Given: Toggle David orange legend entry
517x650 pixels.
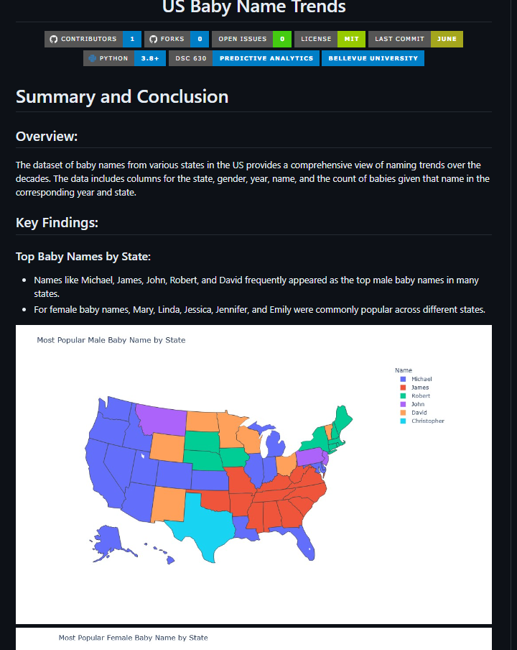Looking at the screenshot, I should point(414,413).
